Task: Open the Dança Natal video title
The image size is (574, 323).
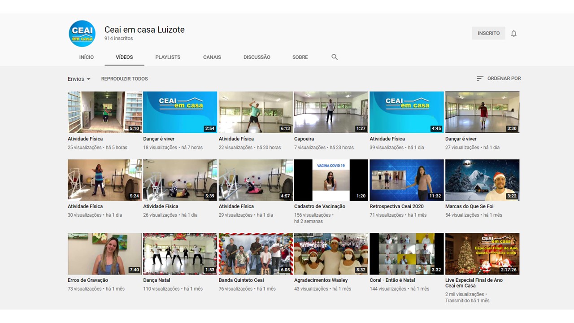Action: point(157,280)
